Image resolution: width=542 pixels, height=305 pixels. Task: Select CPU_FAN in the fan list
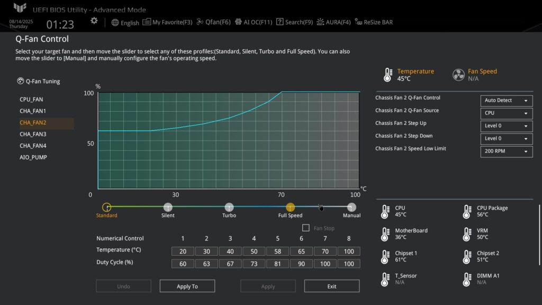[x=31, y=99]
